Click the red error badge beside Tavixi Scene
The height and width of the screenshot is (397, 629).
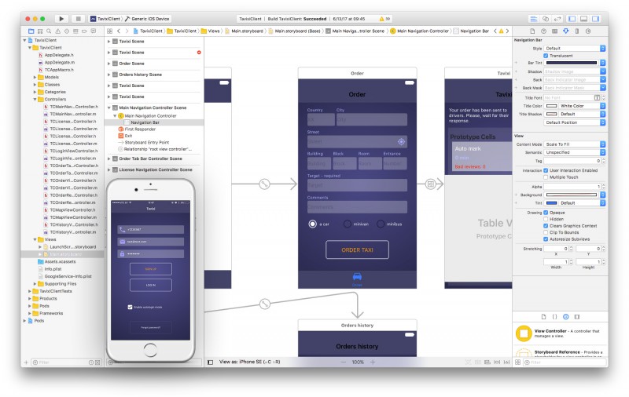tap(199, 53)
